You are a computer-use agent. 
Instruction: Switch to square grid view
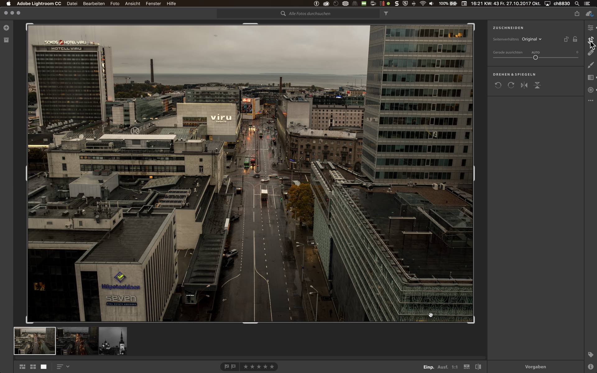(x=33, y=367)
